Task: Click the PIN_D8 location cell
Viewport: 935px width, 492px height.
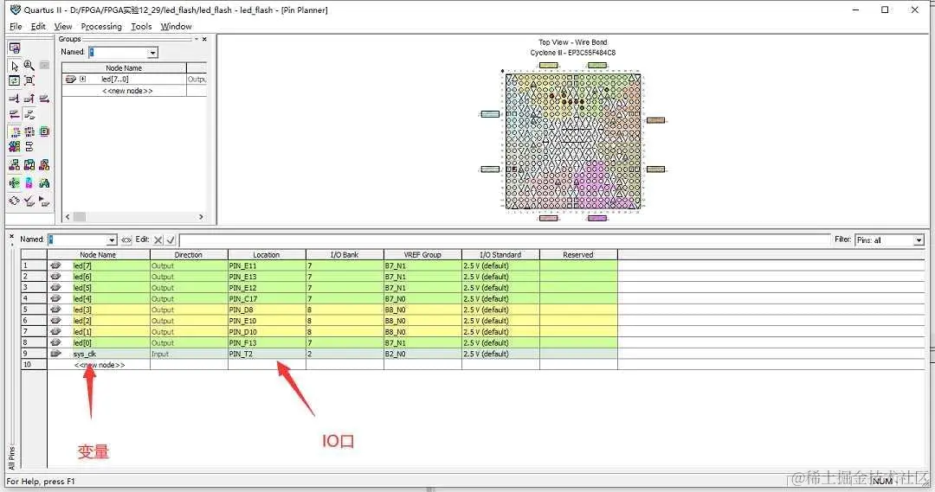Action: [x=267, y=310]
